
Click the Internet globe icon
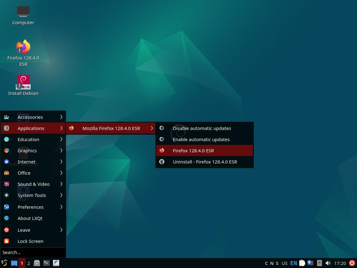7,162
